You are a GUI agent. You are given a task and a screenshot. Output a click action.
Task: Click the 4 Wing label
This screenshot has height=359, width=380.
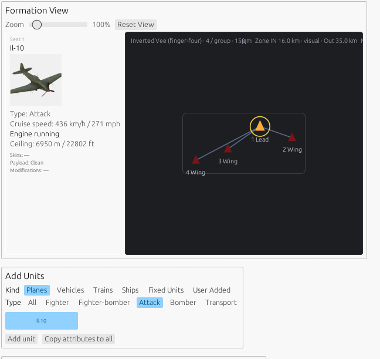(x=196, y=173)
